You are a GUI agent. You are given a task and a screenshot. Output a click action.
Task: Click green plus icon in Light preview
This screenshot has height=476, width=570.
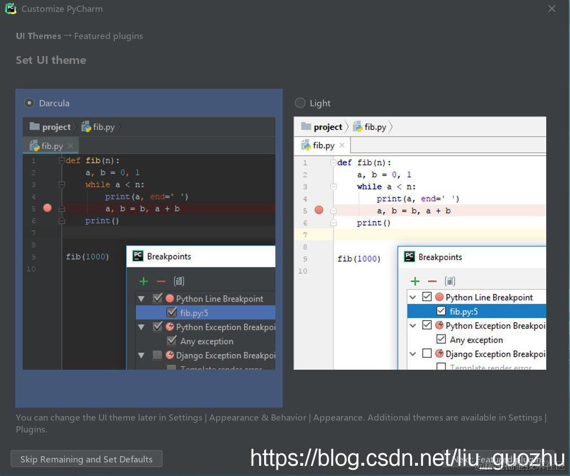point(415,281)
